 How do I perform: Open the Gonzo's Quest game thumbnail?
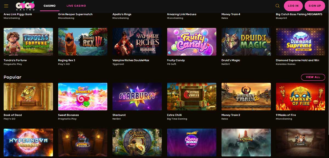tap(137, 143)
